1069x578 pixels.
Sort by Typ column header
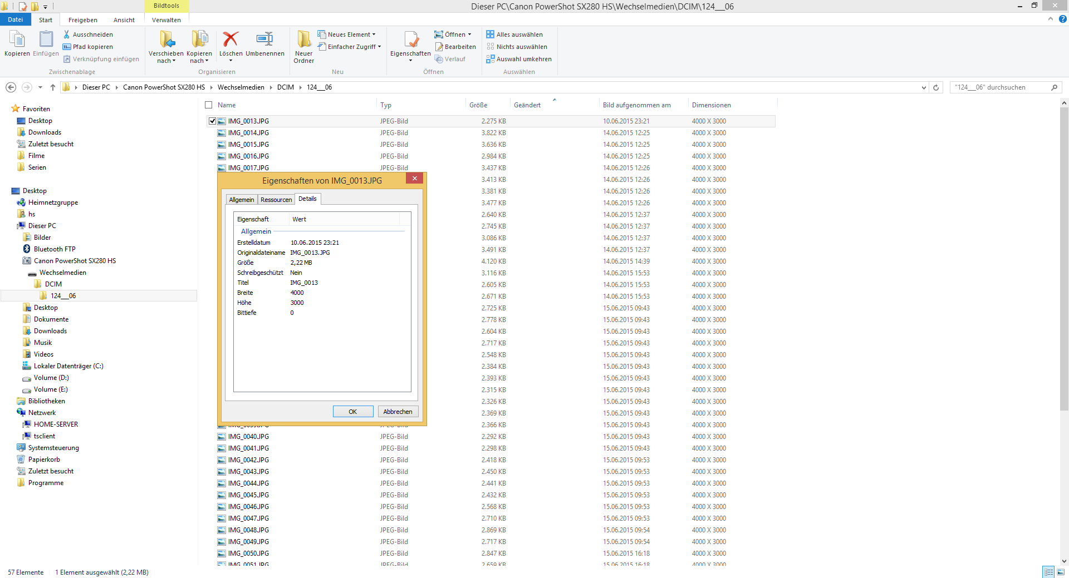(x=421, y=105)
